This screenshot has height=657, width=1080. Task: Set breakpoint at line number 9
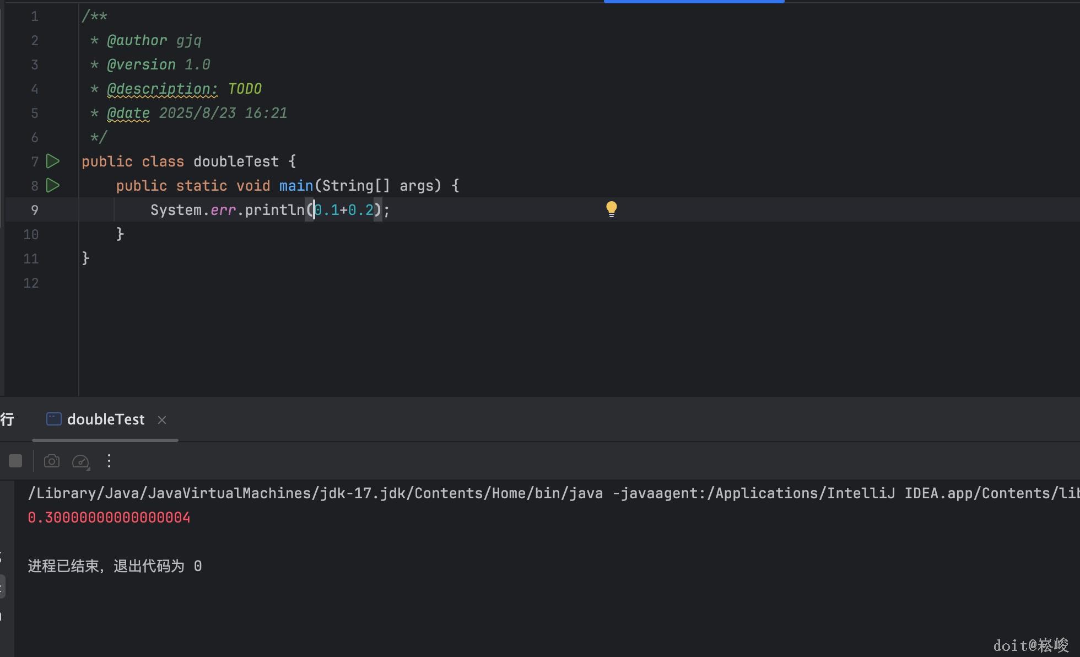click(34, 210)
